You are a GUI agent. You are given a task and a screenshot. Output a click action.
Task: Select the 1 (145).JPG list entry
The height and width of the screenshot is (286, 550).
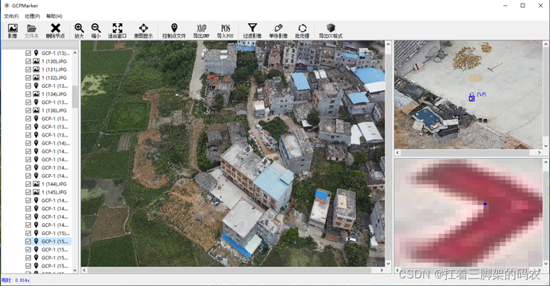[x=54, y=192]
